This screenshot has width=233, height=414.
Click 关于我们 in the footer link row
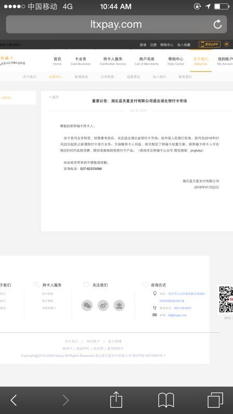72,341
